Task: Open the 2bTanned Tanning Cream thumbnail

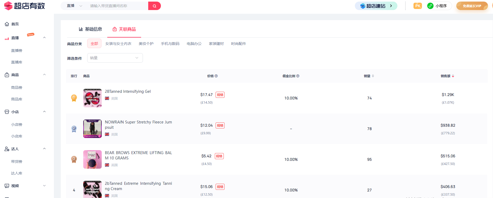Action: [x=92, y=189]
